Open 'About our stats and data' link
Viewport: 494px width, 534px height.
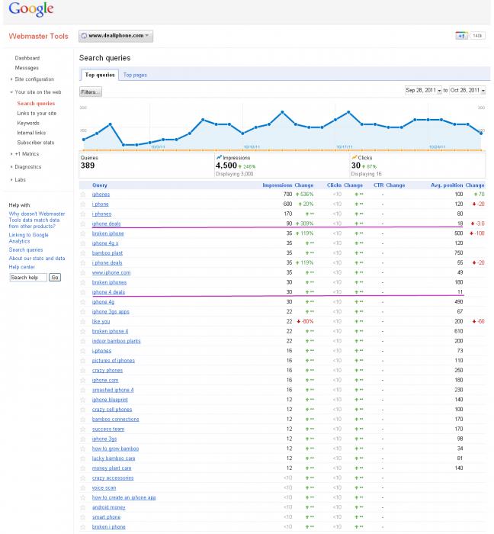click(37, 259)
